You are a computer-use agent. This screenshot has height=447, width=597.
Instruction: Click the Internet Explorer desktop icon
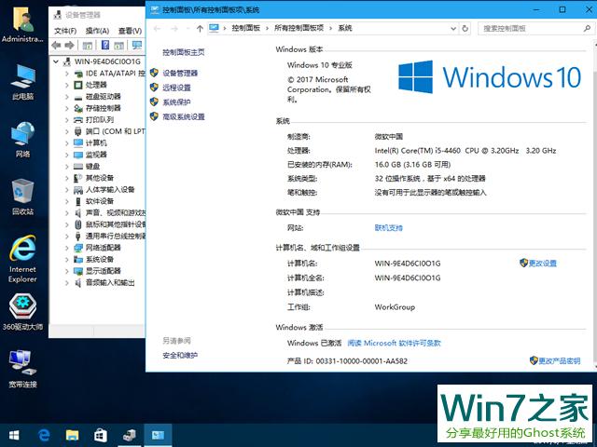[x=22, y=259]
